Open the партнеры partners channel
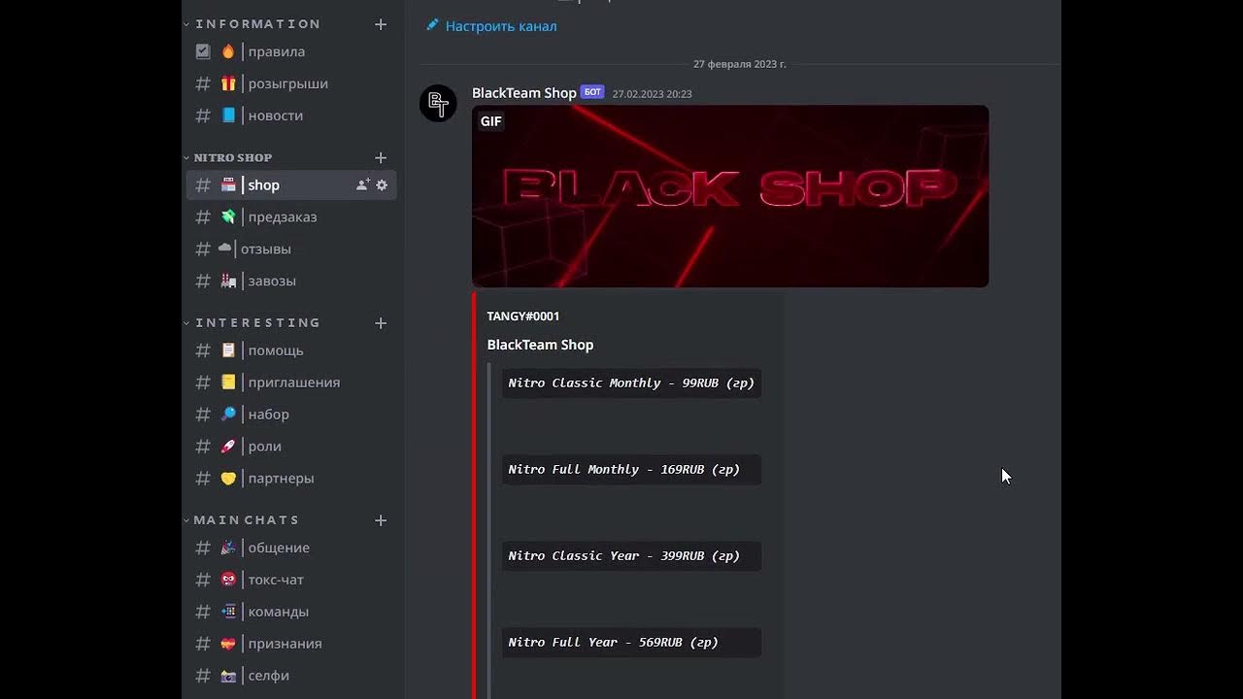The image size is (1243, 699). pos(291,479)
